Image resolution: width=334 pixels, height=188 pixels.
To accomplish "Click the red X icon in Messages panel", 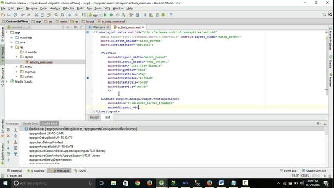I will (8, 136).
